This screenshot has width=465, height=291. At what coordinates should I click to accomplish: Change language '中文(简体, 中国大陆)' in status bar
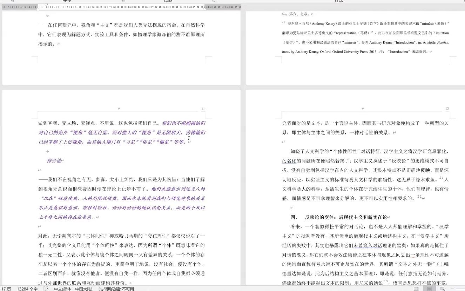(x=73, y=289)
